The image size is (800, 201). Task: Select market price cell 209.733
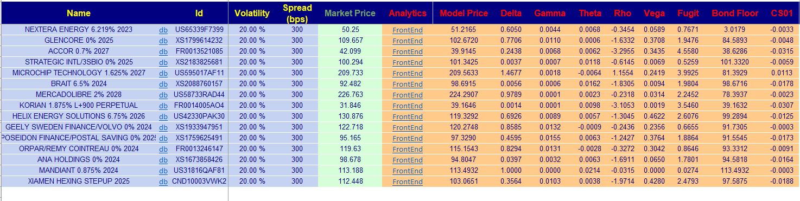[350, 73]
